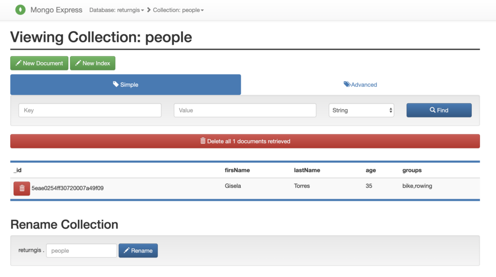Click the groups column header
The image size is (496, 277).
pos(412,170)
